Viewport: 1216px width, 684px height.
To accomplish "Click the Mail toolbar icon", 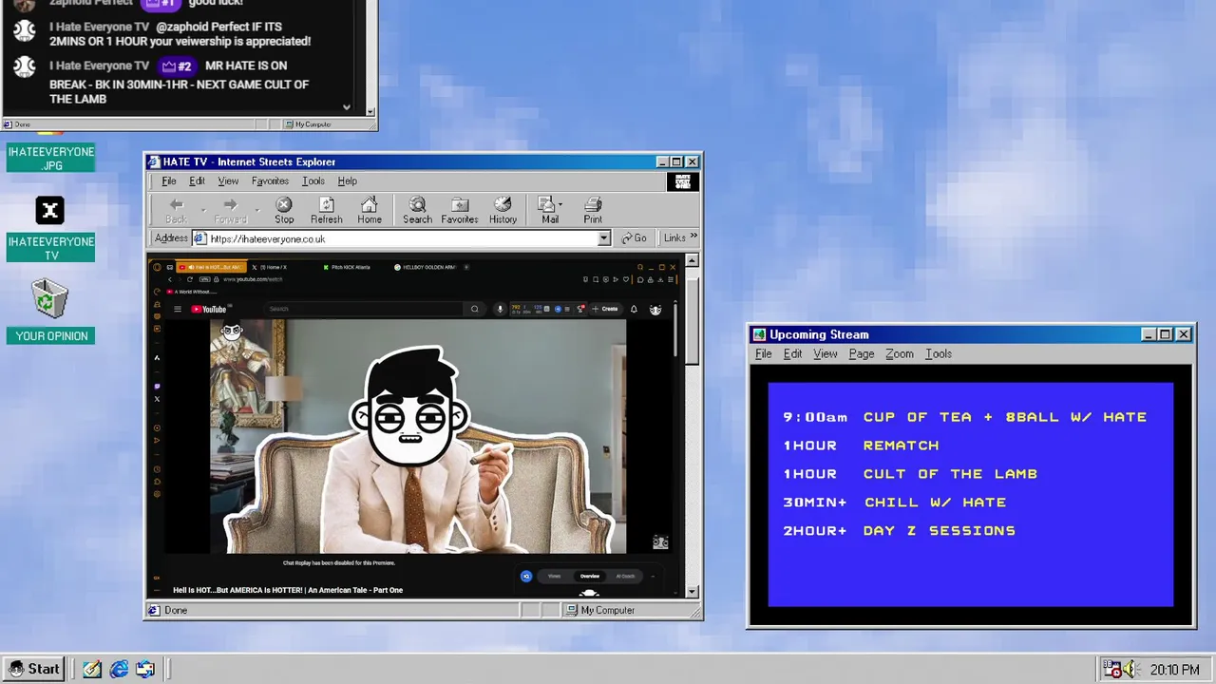I will pos(548,210).
